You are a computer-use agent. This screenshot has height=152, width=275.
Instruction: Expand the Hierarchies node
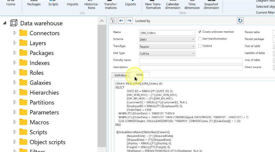click(15, 92)
